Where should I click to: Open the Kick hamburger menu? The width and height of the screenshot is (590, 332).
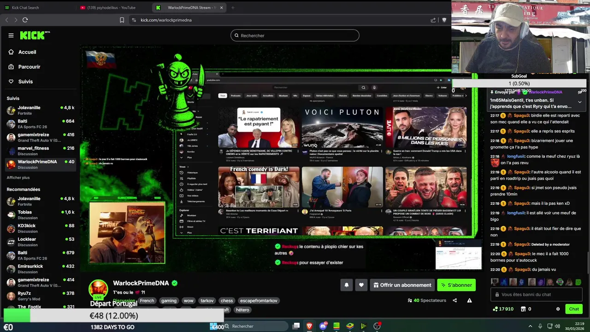[x=11, y=36]
